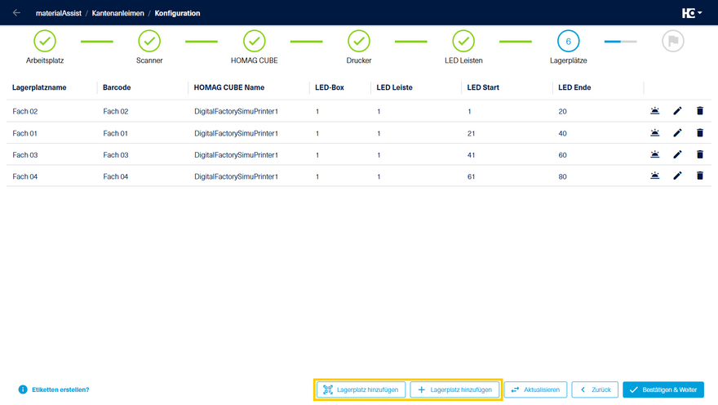Click LED Start value 41
The image size is (718, 405).
(472, 155)
